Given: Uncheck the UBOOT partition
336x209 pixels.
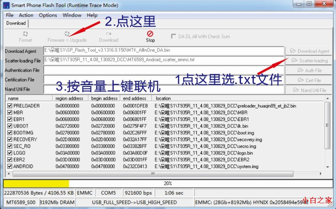Looking at the screenshot, I should [10, 126].
